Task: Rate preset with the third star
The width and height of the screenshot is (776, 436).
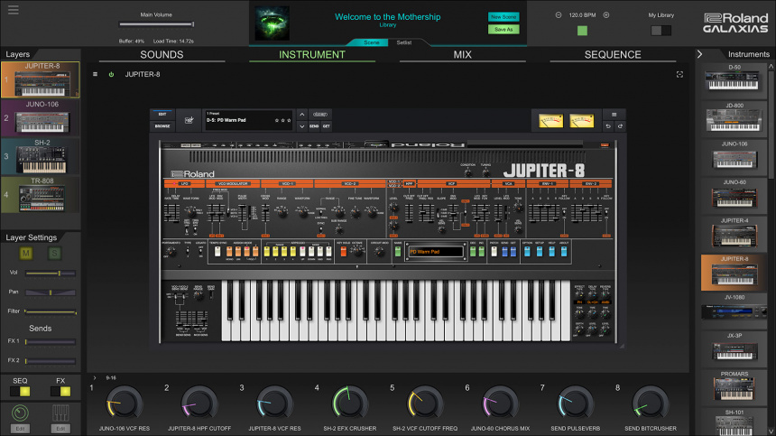Action: (x=289, y=120)
